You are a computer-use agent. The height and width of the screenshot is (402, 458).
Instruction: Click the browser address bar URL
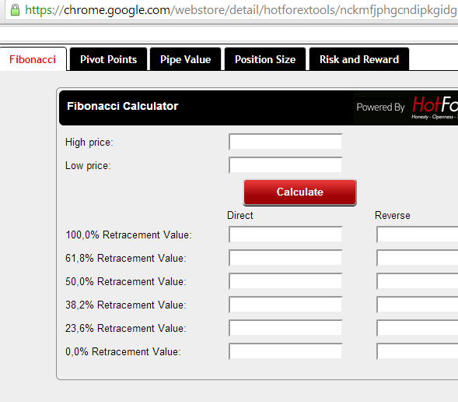pyautogui.click(x=241, y=10)
